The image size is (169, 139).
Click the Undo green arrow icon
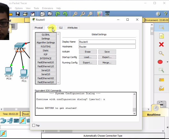tap(58, 14)
